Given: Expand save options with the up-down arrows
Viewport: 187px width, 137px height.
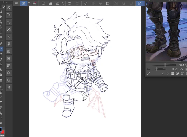Looking at the screenshot, I should [63, 3].
